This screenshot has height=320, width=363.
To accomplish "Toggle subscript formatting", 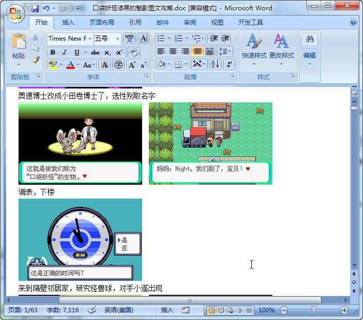I will coord(107,52).
